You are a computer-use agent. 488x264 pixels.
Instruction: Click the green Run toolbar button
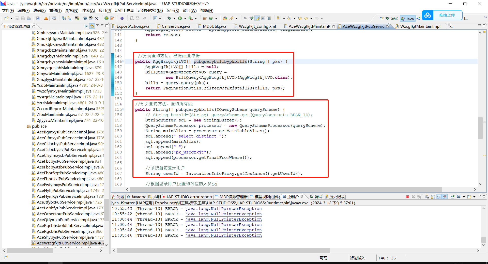(180, 18)
